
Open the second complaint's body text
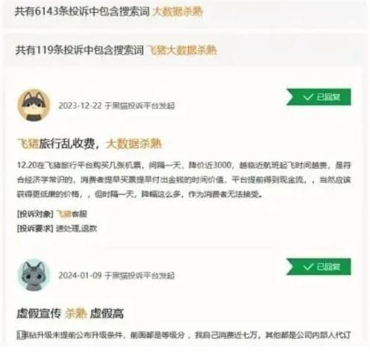(184, 335)
